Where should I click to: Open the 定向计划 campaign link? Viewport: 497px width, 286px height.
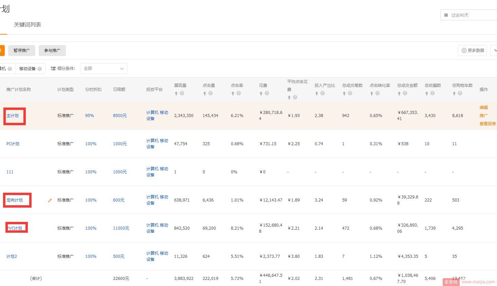pyautogui.click(x=15, y=200)
